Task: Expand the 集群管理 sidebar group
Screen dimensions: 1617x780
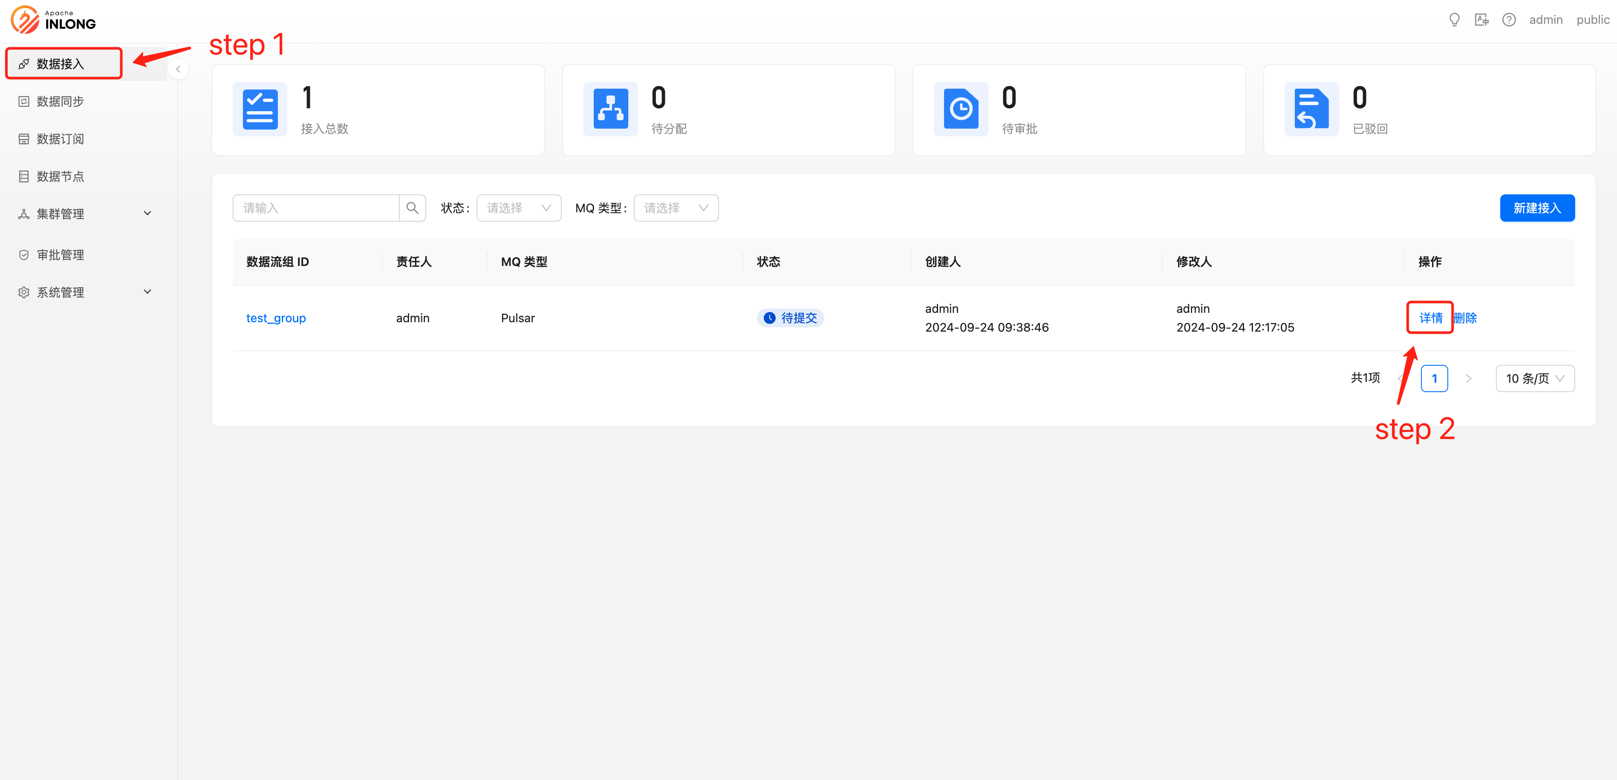Action: click(x=85, y=214)
